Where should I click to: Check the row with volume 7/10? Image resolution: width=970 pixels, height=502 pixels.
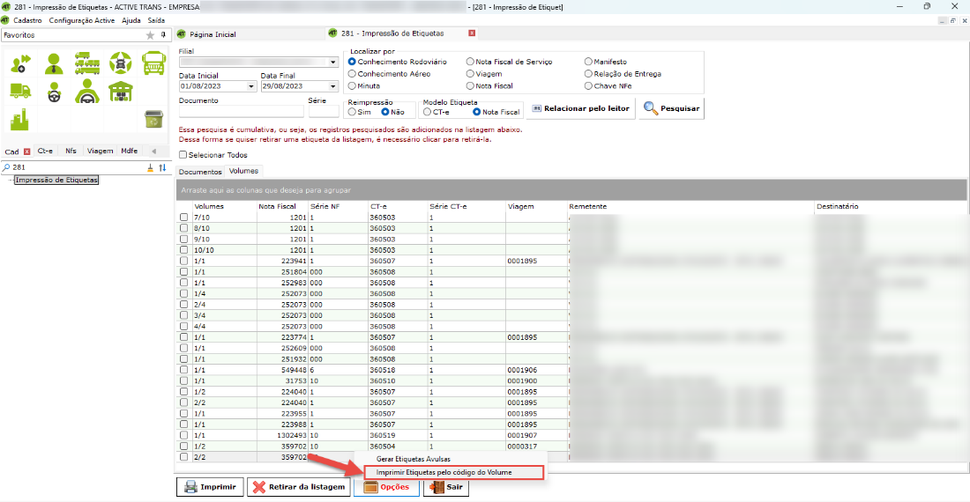[183, 218]
